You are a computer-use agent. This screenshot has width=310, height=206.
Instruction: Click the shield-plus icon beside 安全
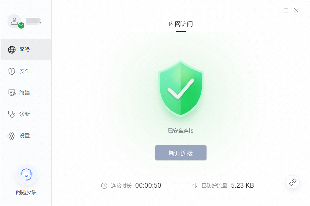pos(12,71)
